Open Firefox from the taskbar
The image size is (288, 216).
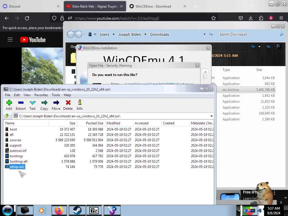59,210
